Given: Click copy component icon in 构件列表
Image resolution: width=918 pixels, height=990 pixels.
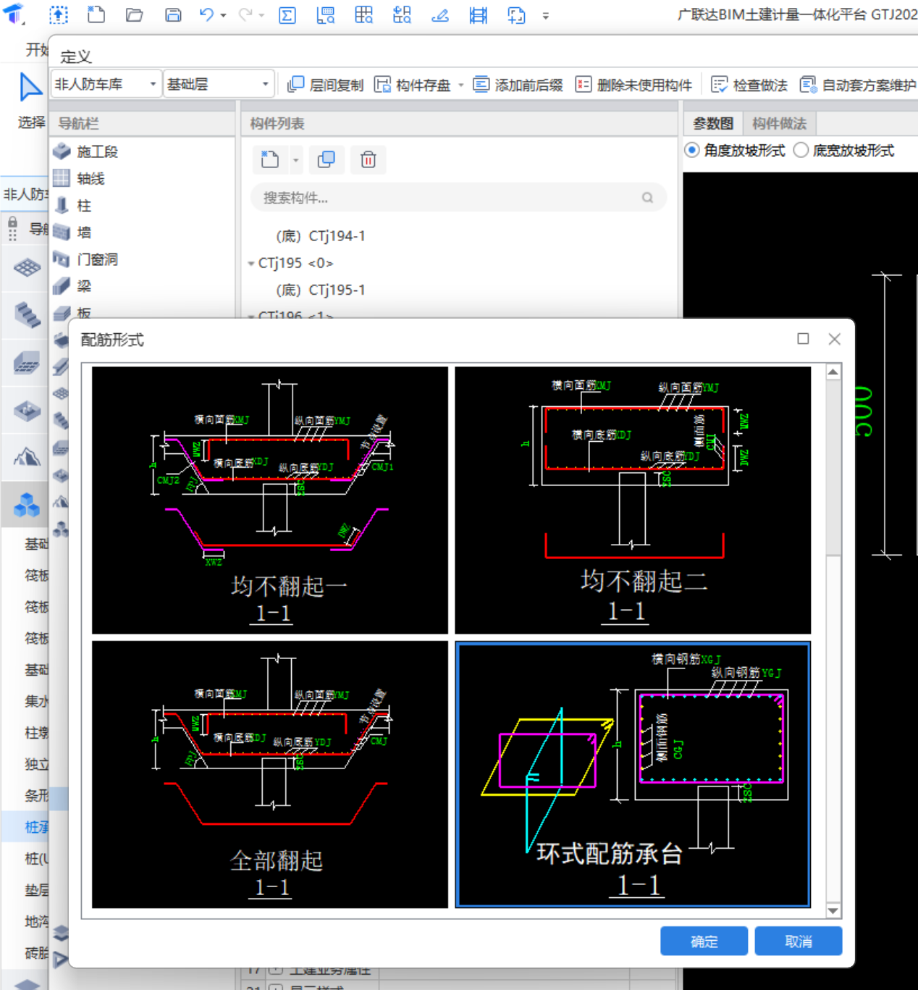Looking at the screenshot, I should coord(327,159).
